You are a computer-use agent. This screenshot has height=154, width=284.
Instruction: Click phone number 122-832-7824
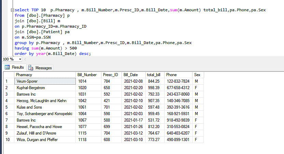coord(179,81)
